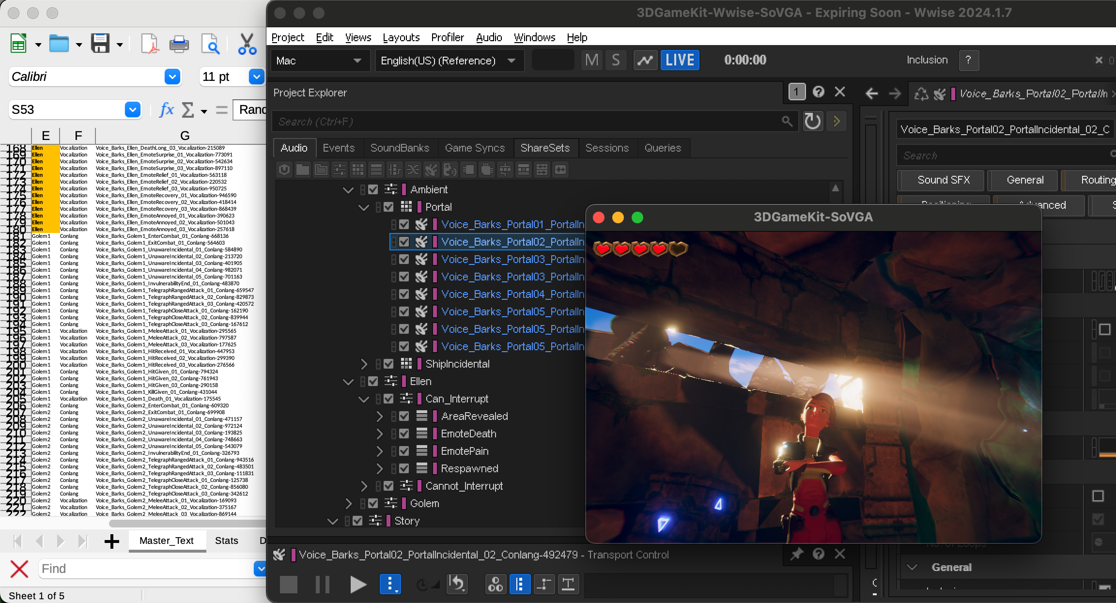The image size is (1116, 603).
Task: Collapse the Ambient tree node
Action: click(348, 190)
